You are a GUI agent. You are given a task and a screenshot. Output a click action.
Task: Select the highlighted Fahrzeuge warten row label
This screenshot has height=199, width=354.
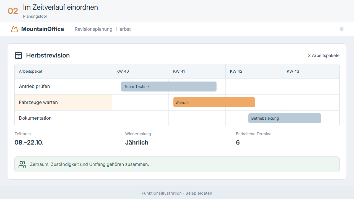[63, 102]
